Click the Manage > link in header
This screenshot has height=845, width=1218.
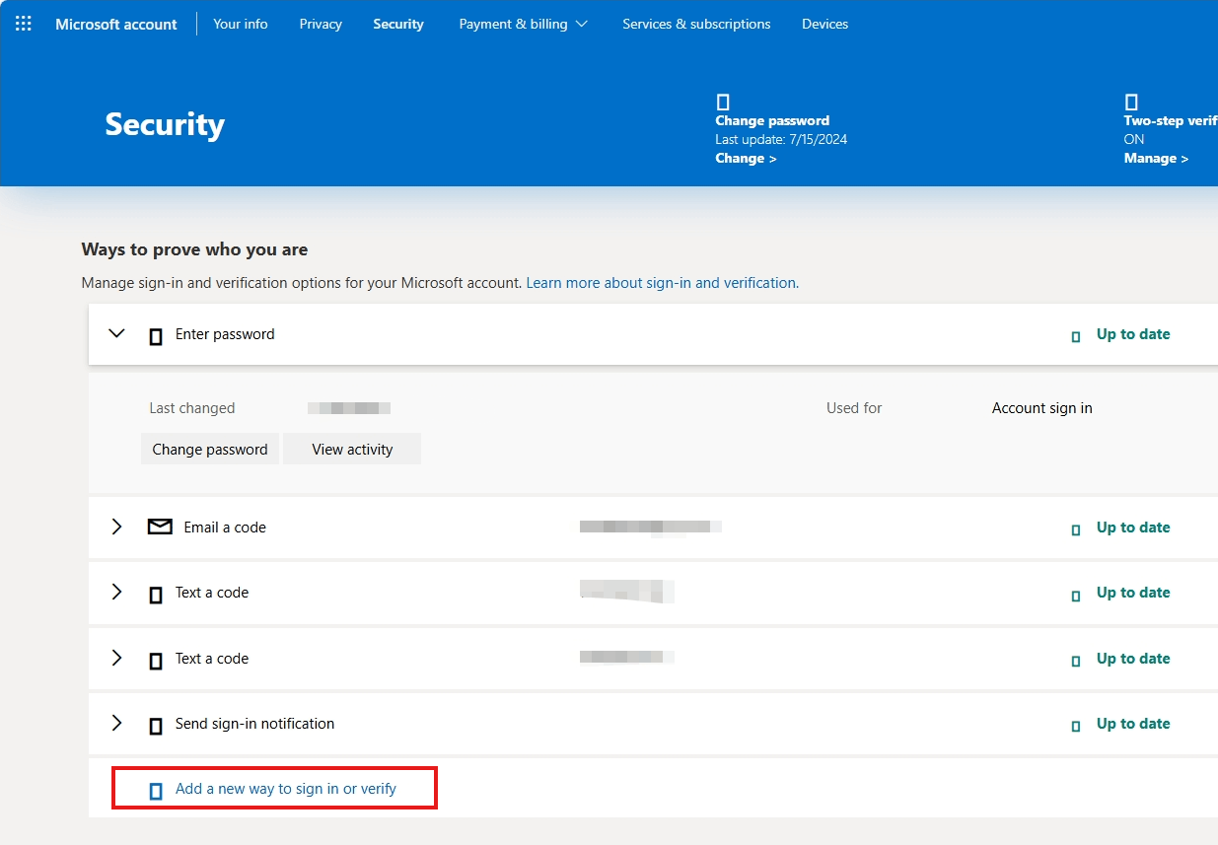(x=1156, y=158)
